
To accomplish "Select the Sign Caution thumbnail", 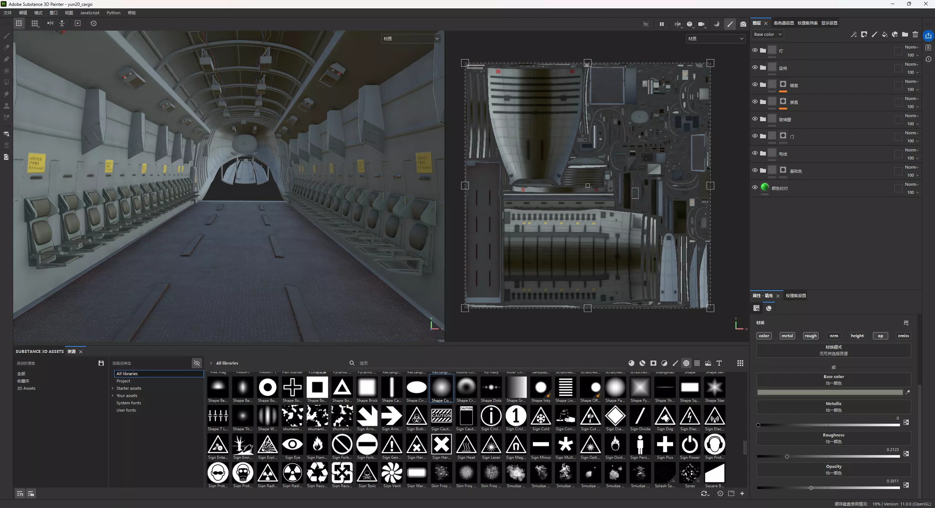I will coord(441,416).
